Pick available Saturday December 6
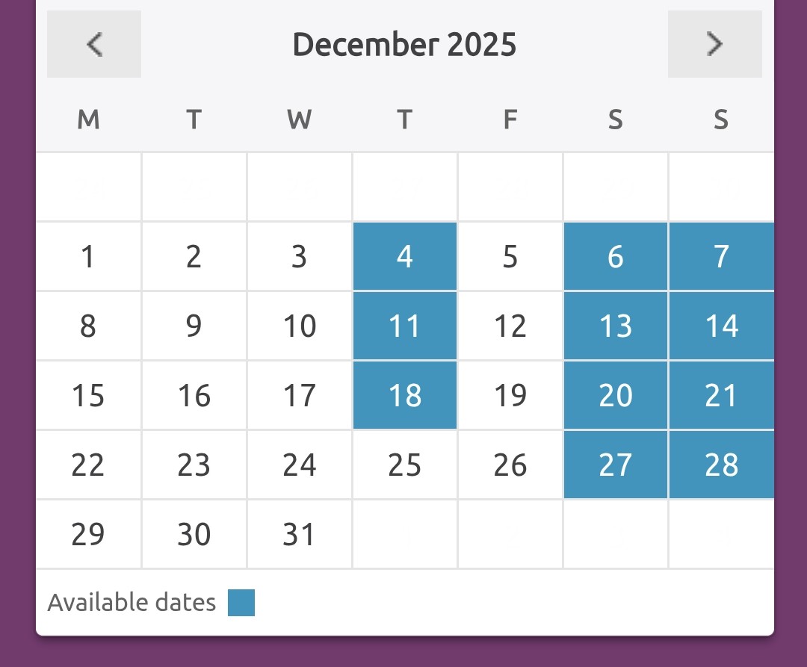The width and height of the screenshot is (807, 667). click(x=616, y=256)
